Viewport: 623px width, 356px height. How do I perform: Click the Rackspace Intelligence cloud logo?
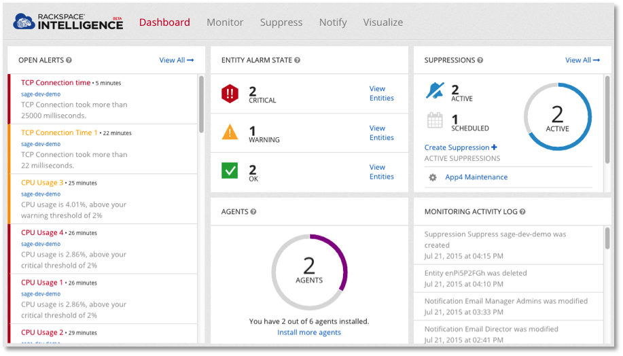(x=24, y=22)
